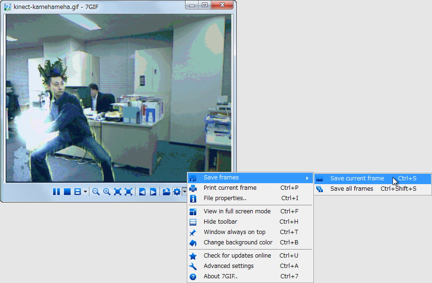Toggle Window always on top
432x283 pixels.
[250, 232]
